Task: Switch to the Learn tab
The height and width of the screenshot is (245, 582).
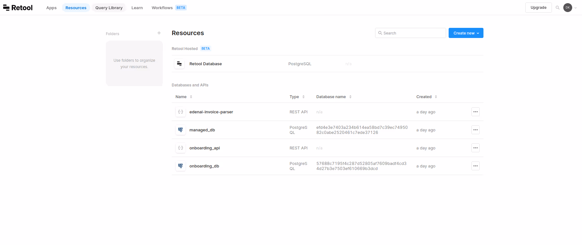Action: 137,8
